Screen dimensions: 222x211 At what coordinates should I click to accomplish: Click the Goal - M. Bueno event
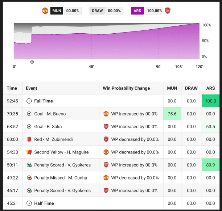50,114
